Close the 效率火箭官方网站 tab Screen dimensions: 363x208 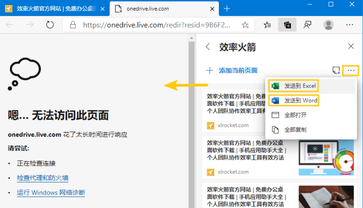pos(102,9)
